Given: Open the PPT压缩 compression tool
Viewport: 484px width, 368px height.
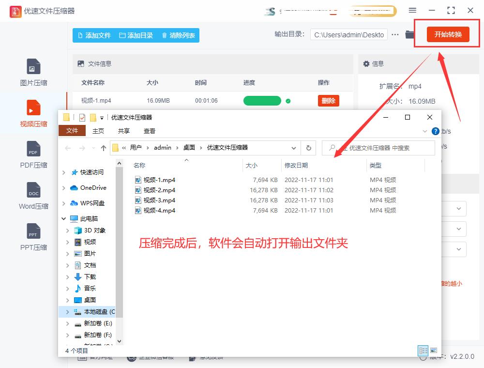Looking at the screenshot, I should point(33,236).
